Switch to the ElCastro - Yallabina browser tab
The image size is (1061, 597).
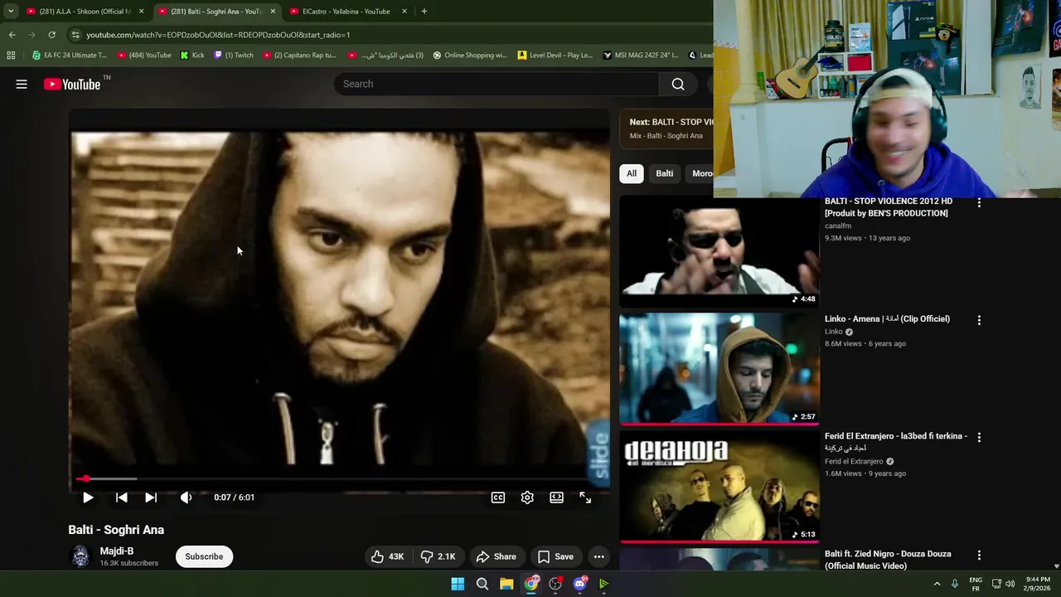pos(346,12)
